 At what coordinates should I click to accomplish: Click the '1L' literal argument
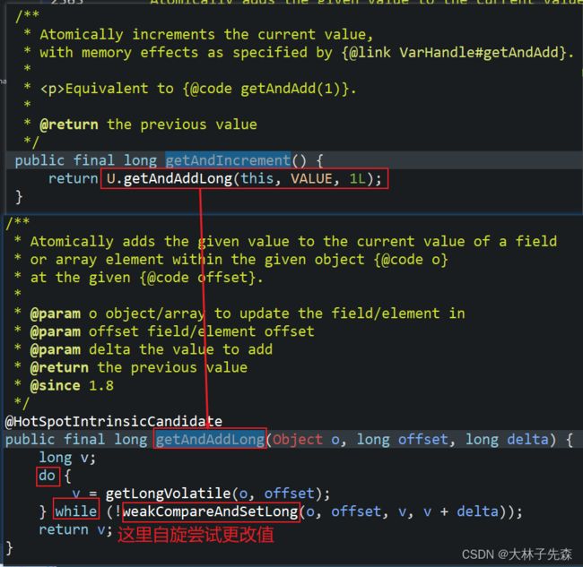358,179
